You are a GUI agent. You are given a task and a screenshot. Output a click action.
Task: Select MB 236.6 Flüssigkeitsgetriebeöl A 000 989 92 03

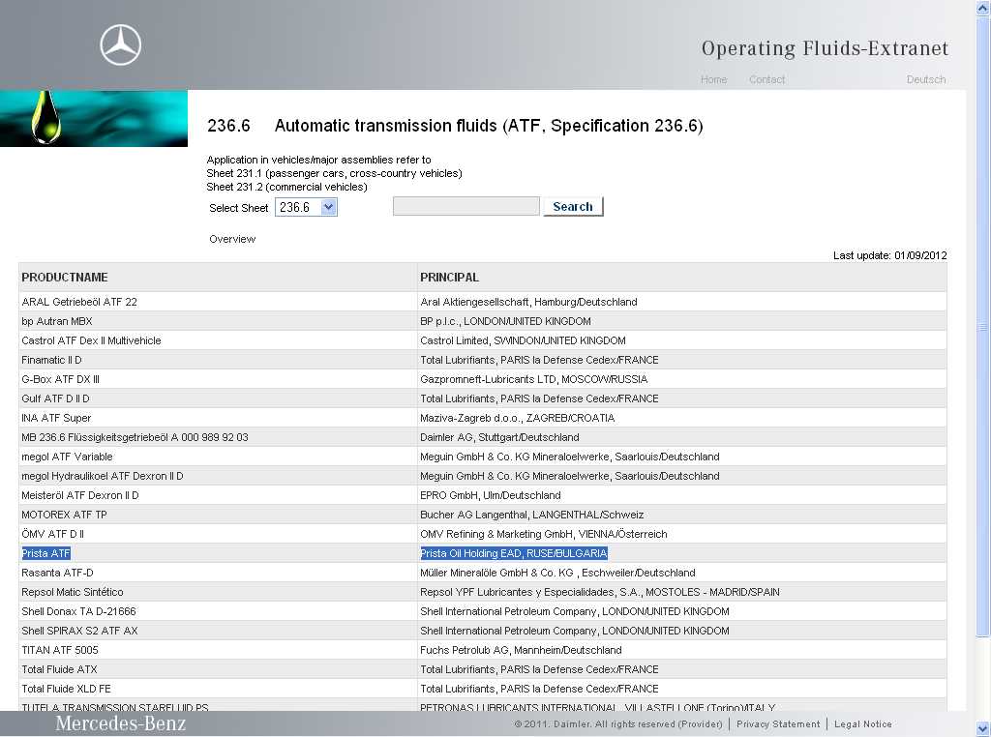(135, 437)
